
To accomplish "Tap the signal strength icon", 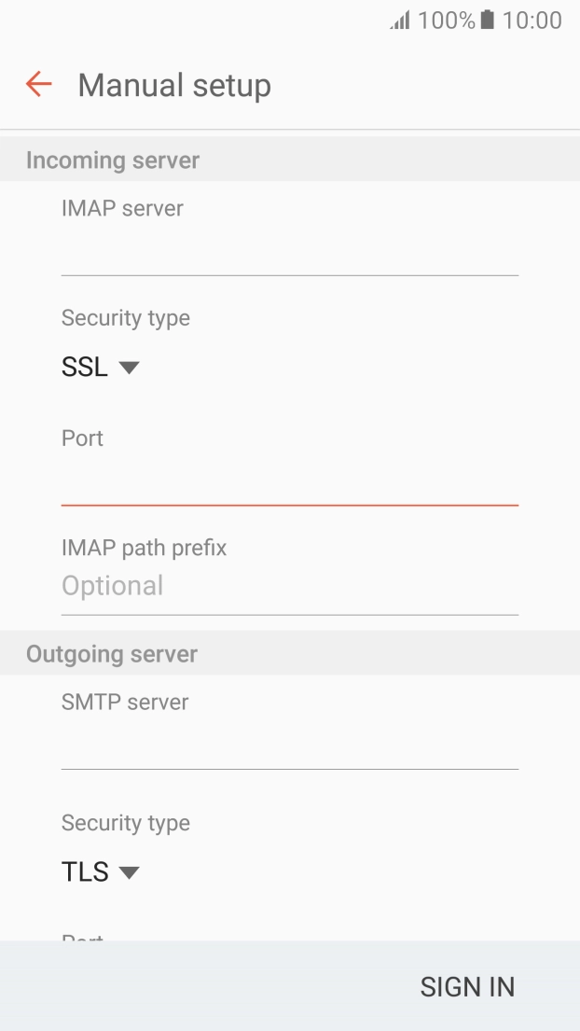I will (x=402, y=21).
